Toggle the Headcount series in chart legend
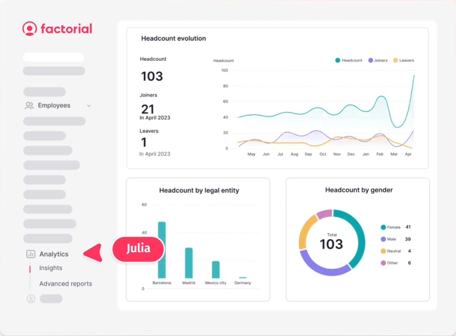456x336 pixels. coord(348,60)
